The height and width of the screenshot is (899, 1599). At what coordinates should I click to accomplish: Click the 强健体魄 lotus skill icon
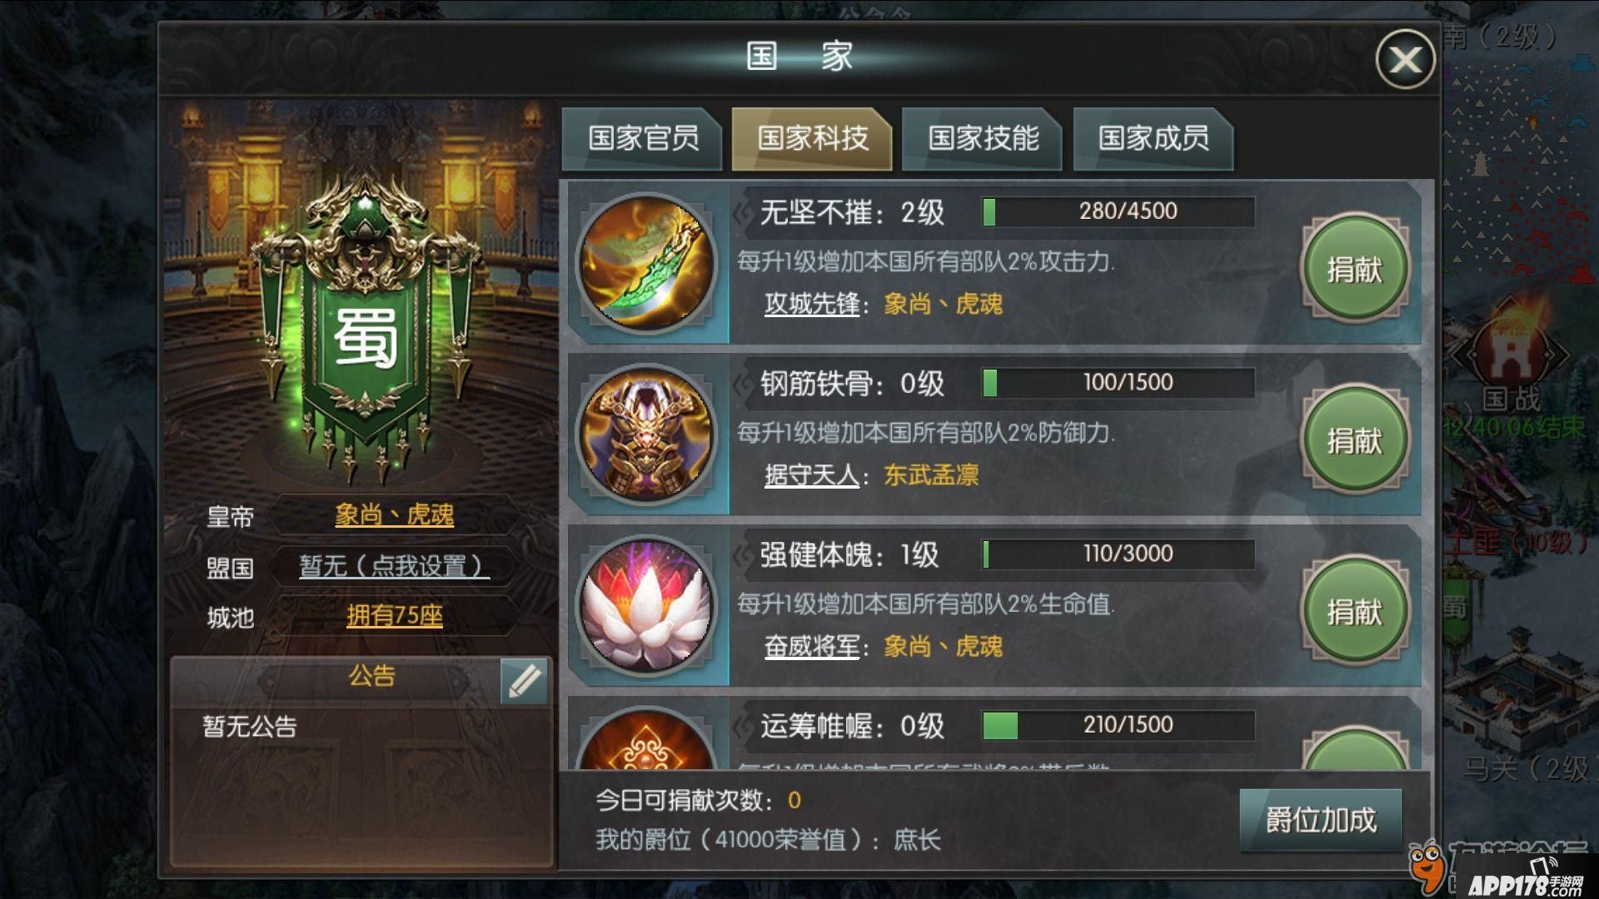coord(647,605)
